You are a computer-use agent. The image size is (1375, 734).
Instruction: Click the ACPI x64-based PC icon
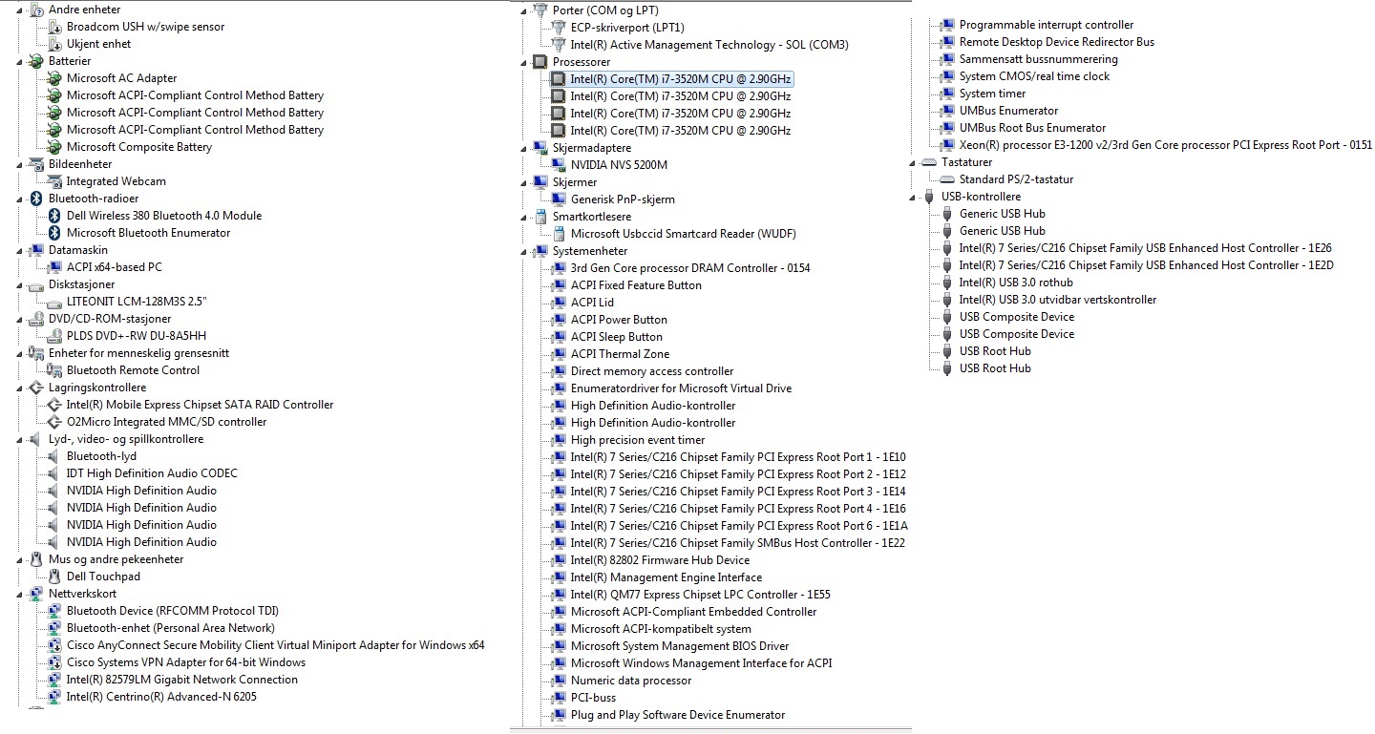pos(54,267)
